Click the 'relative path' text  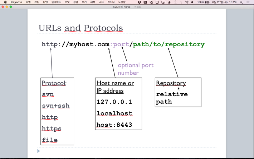(172, 98)
